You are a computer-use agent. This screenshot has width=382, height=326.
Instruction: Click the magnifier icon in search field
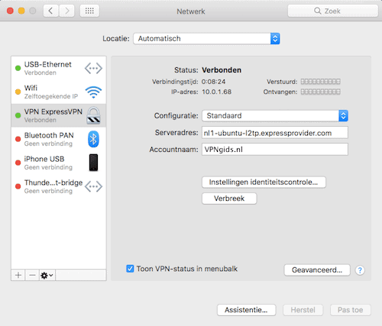[x=317, y=11]
